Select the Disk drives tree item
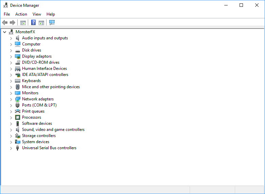Viewport: 265px width, 194px height. [32, 50]
